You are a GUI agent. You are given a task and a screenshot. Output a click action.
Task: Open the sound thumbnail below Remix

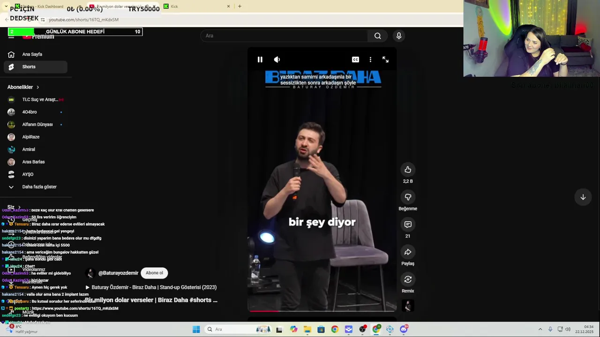[x=408, y=306]
